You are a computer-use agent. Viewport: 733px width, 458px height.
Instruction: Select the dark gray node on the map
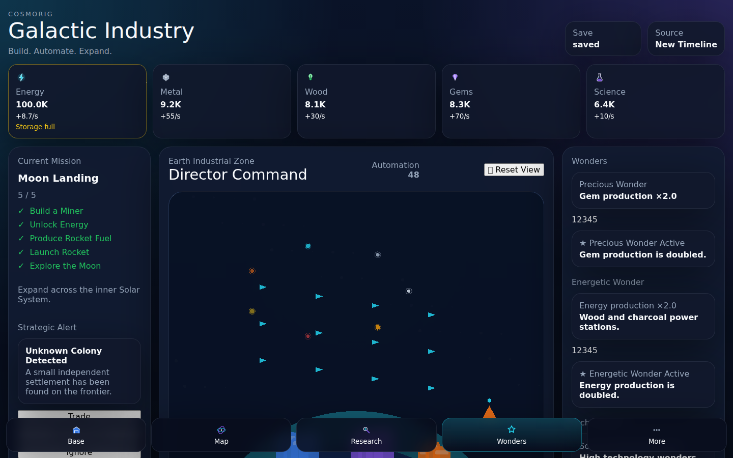(x=378, y=255)
